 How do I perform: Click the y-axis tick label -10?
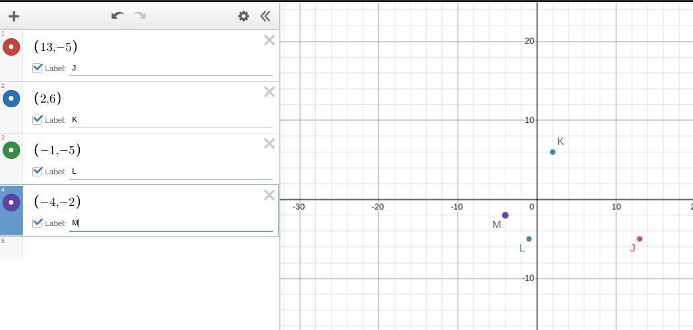coord(528,278)
